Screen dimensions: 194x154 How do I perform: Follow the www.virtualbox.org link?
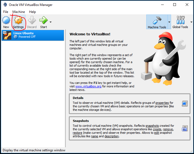point(88,86)
